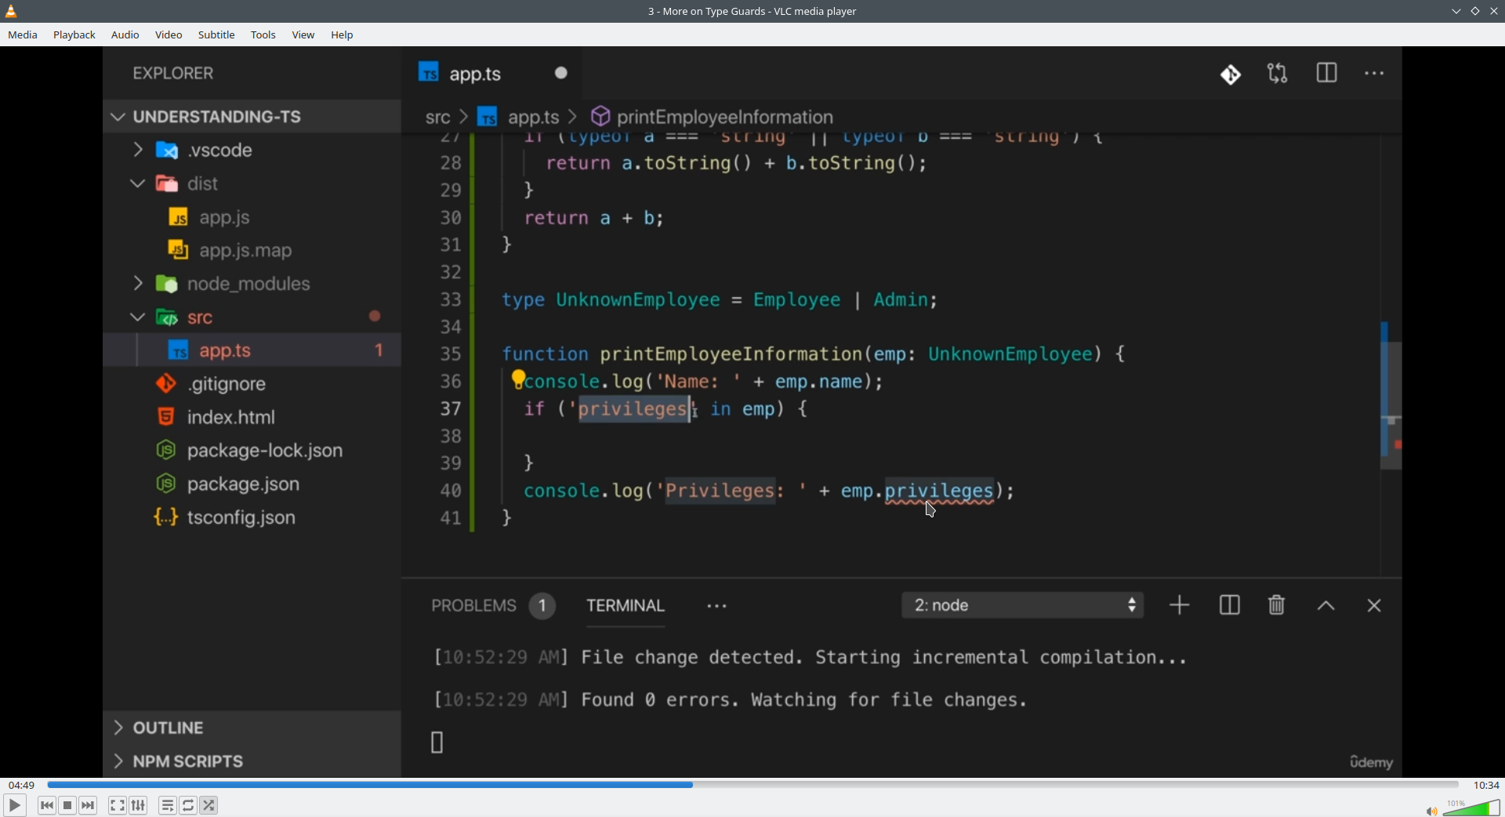1505x817 pixels.
Task: Click src in the breadcrumb path
Action: tap(437, 118)
